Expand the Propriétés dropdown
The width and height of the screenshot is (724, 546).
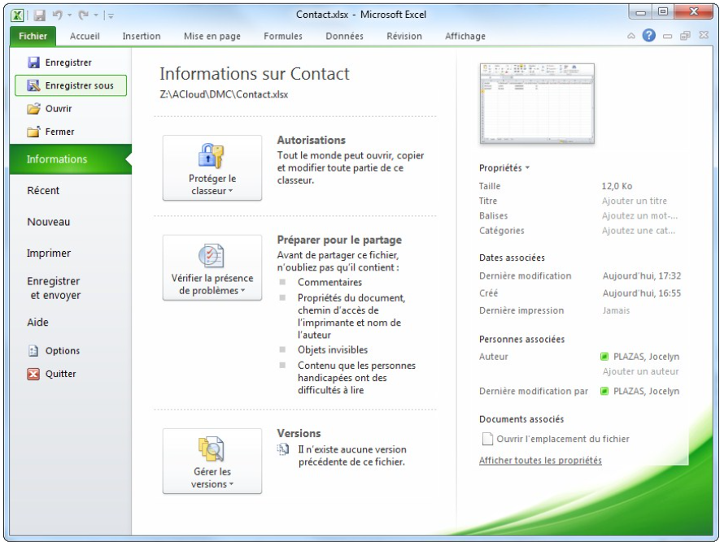pos(504,168)
